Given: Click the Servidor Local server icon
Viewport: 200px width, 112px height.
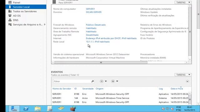Looking at the screenshot, I should pos(10,7).
